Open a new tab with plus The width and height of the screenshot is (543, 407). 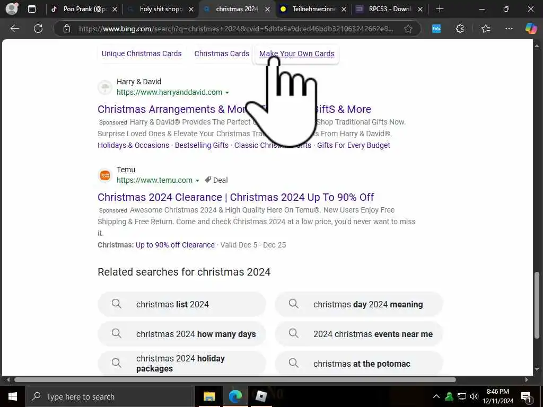[440, 10]
